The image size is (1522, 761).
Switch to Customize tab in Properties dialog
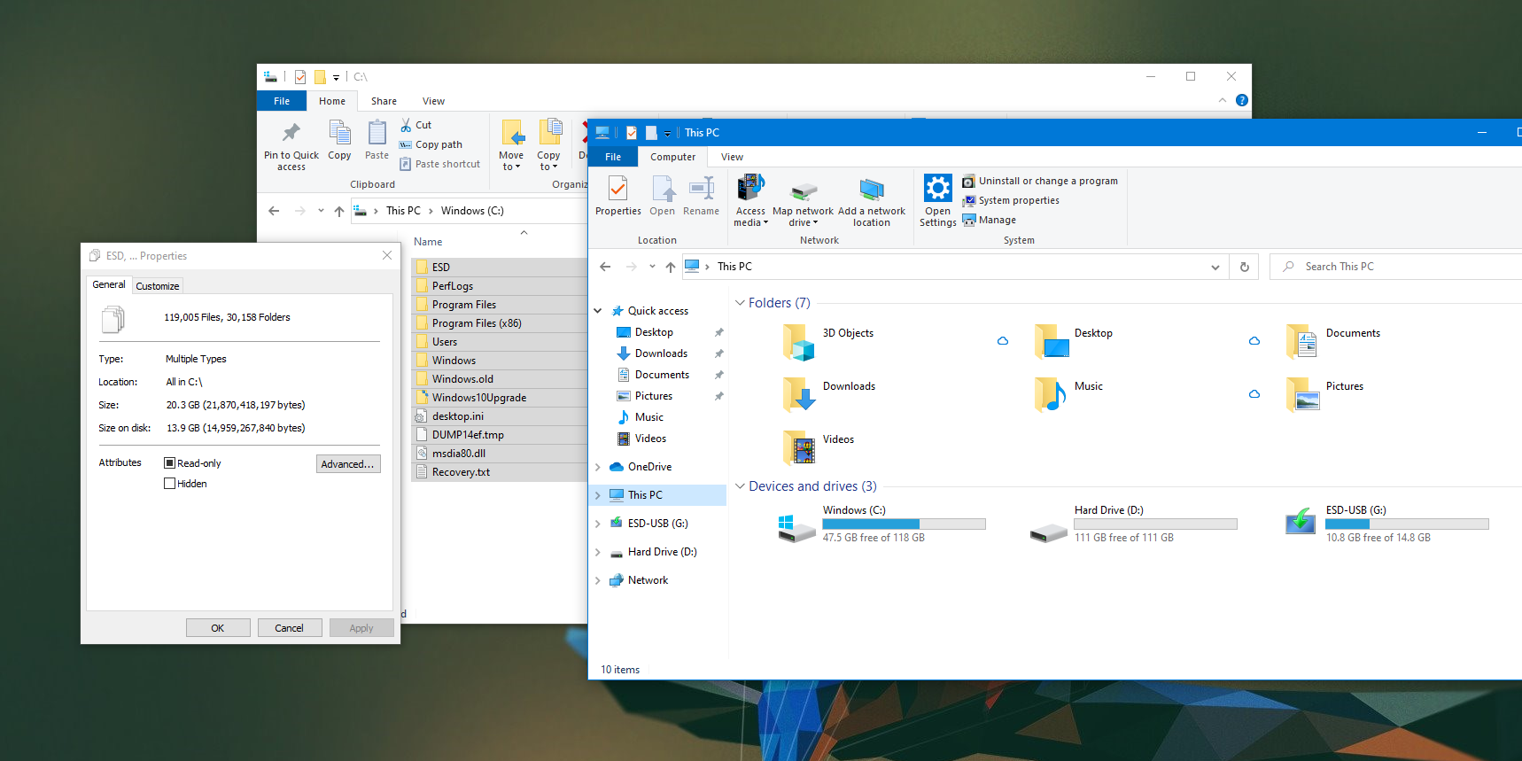point(158,286)
